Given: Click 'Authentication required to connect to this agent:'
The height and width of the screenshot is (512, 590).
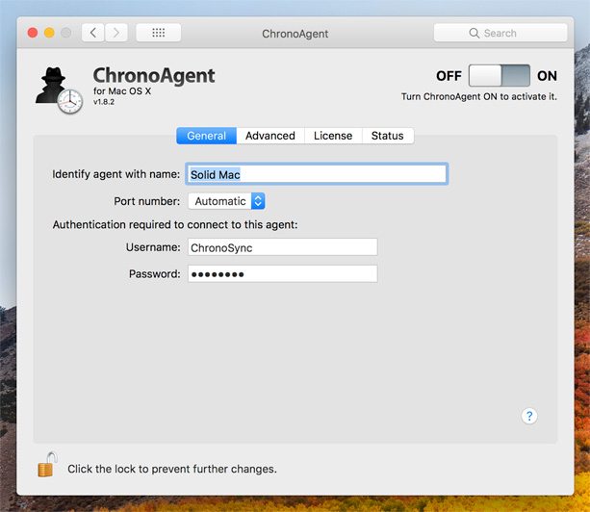Looking at the screenshot, I should coord(175,224).
